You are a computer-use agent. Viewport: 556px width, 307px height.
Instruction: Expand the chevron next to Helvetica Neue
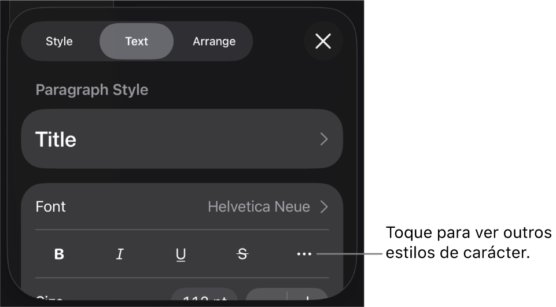[324, 206]
